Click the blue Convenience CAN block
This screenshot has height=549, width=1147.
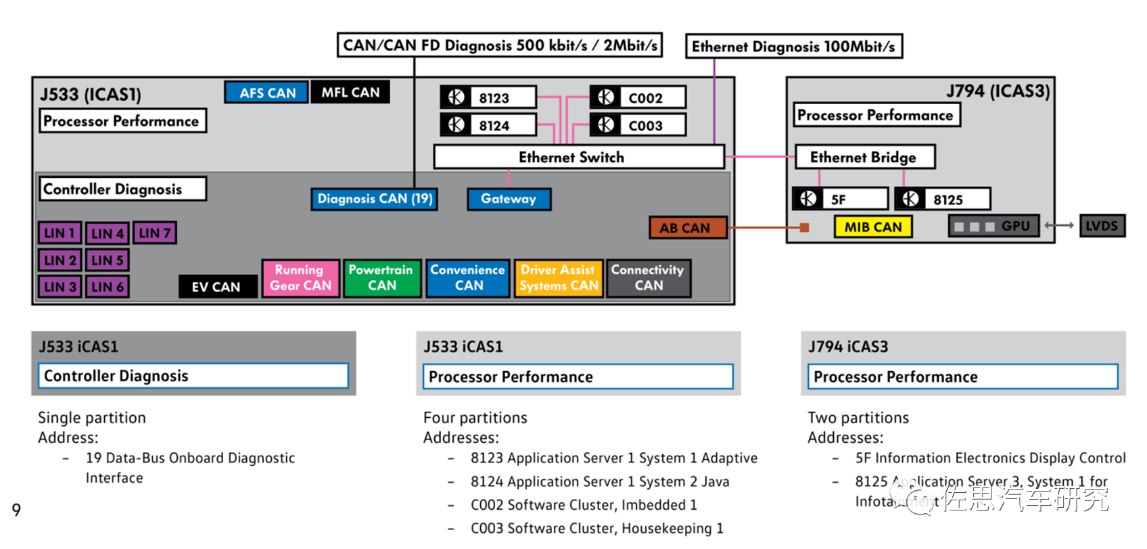[468, 278]
